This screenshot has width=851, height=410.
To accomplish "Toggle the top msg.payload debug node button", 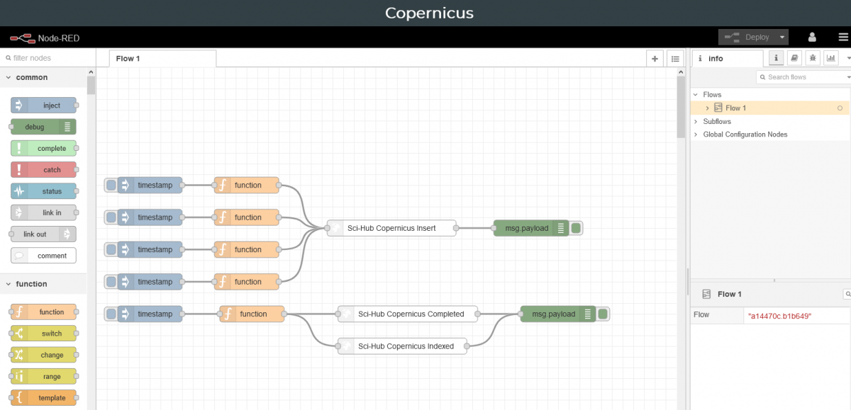I will [x=577, y=228].
